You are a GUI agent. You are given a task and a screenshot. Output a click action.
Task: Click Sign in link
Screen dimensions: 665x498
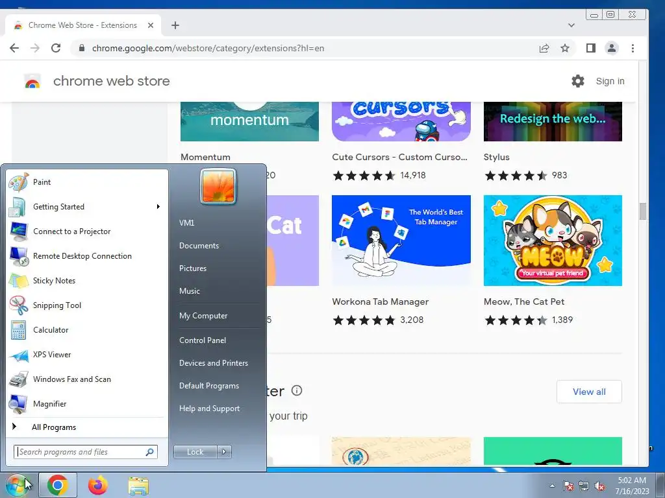(x=610, y=81)
